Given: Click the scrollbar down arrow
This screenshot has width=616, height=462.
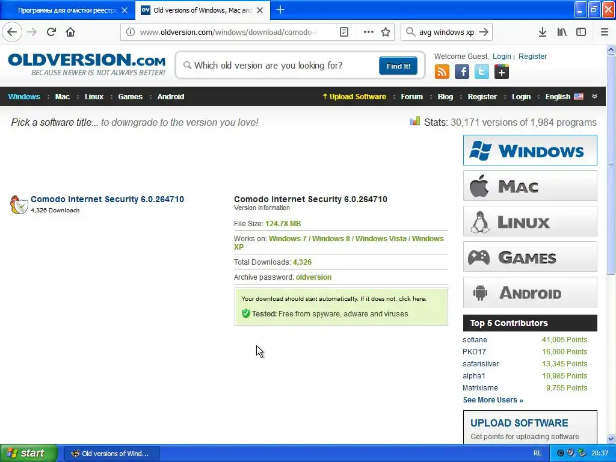Looking at the screenshot, I should coord(611,439).
